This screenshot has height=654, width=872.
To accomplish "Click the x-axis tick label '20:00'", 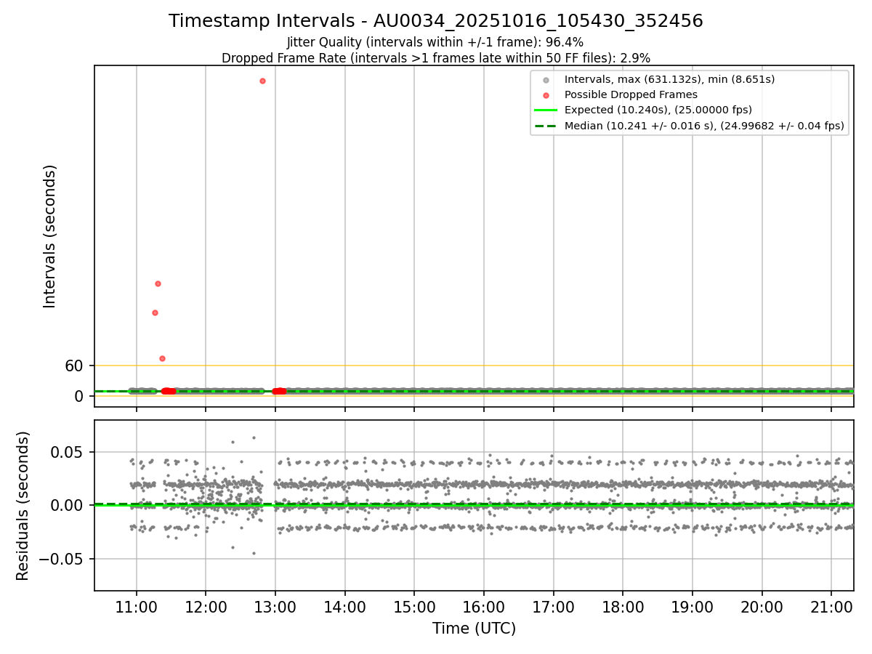I will [x=762, y=607].
